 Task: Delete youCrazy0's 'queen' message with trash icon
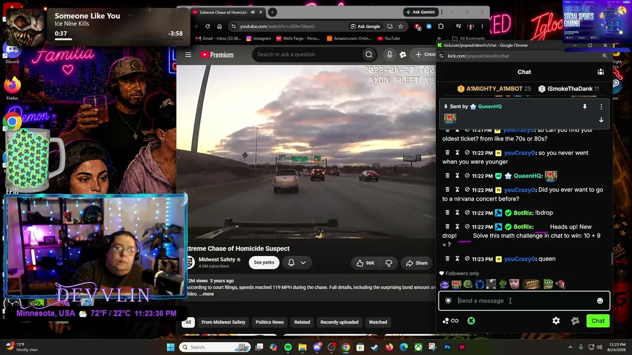click(x=447, y=259)
